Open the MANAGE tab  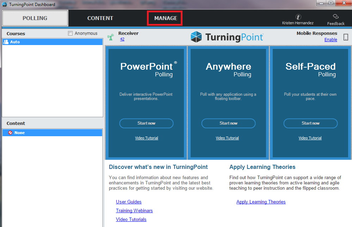(166, 18)
